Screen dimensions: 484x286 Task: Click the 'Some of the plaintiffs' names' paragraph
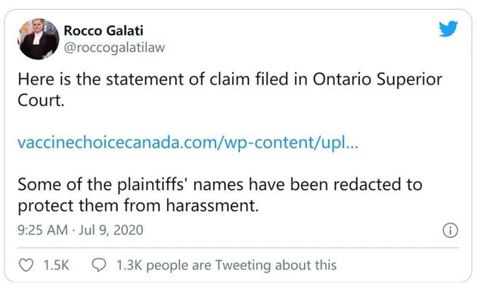220,195
